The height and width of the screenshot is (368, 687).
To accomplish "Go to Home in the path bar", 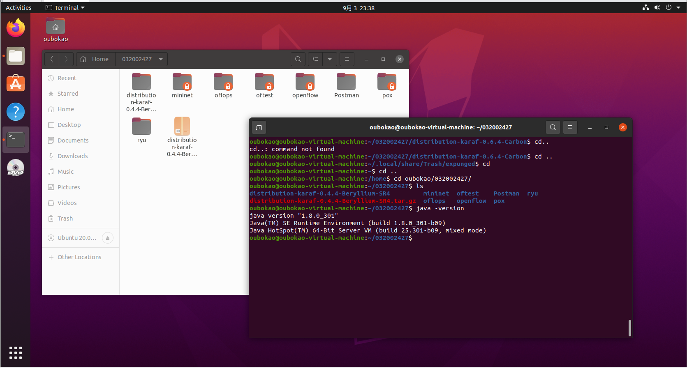I will [96, 59].
